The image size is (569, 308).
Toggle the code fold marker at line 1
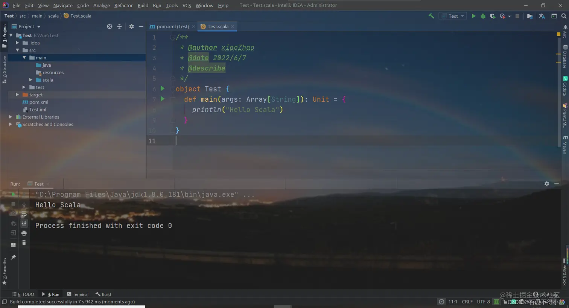[172, 37]
